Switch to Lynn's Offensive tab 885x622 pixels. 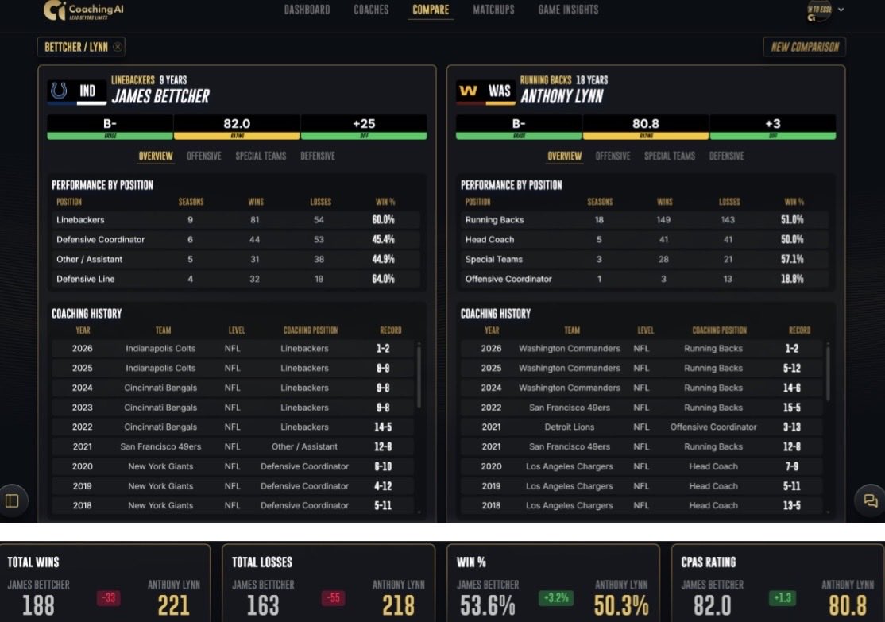(x=613, y=156)
